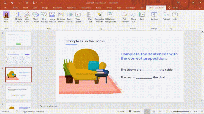Insert Fill in the Blanks activity

61,17
